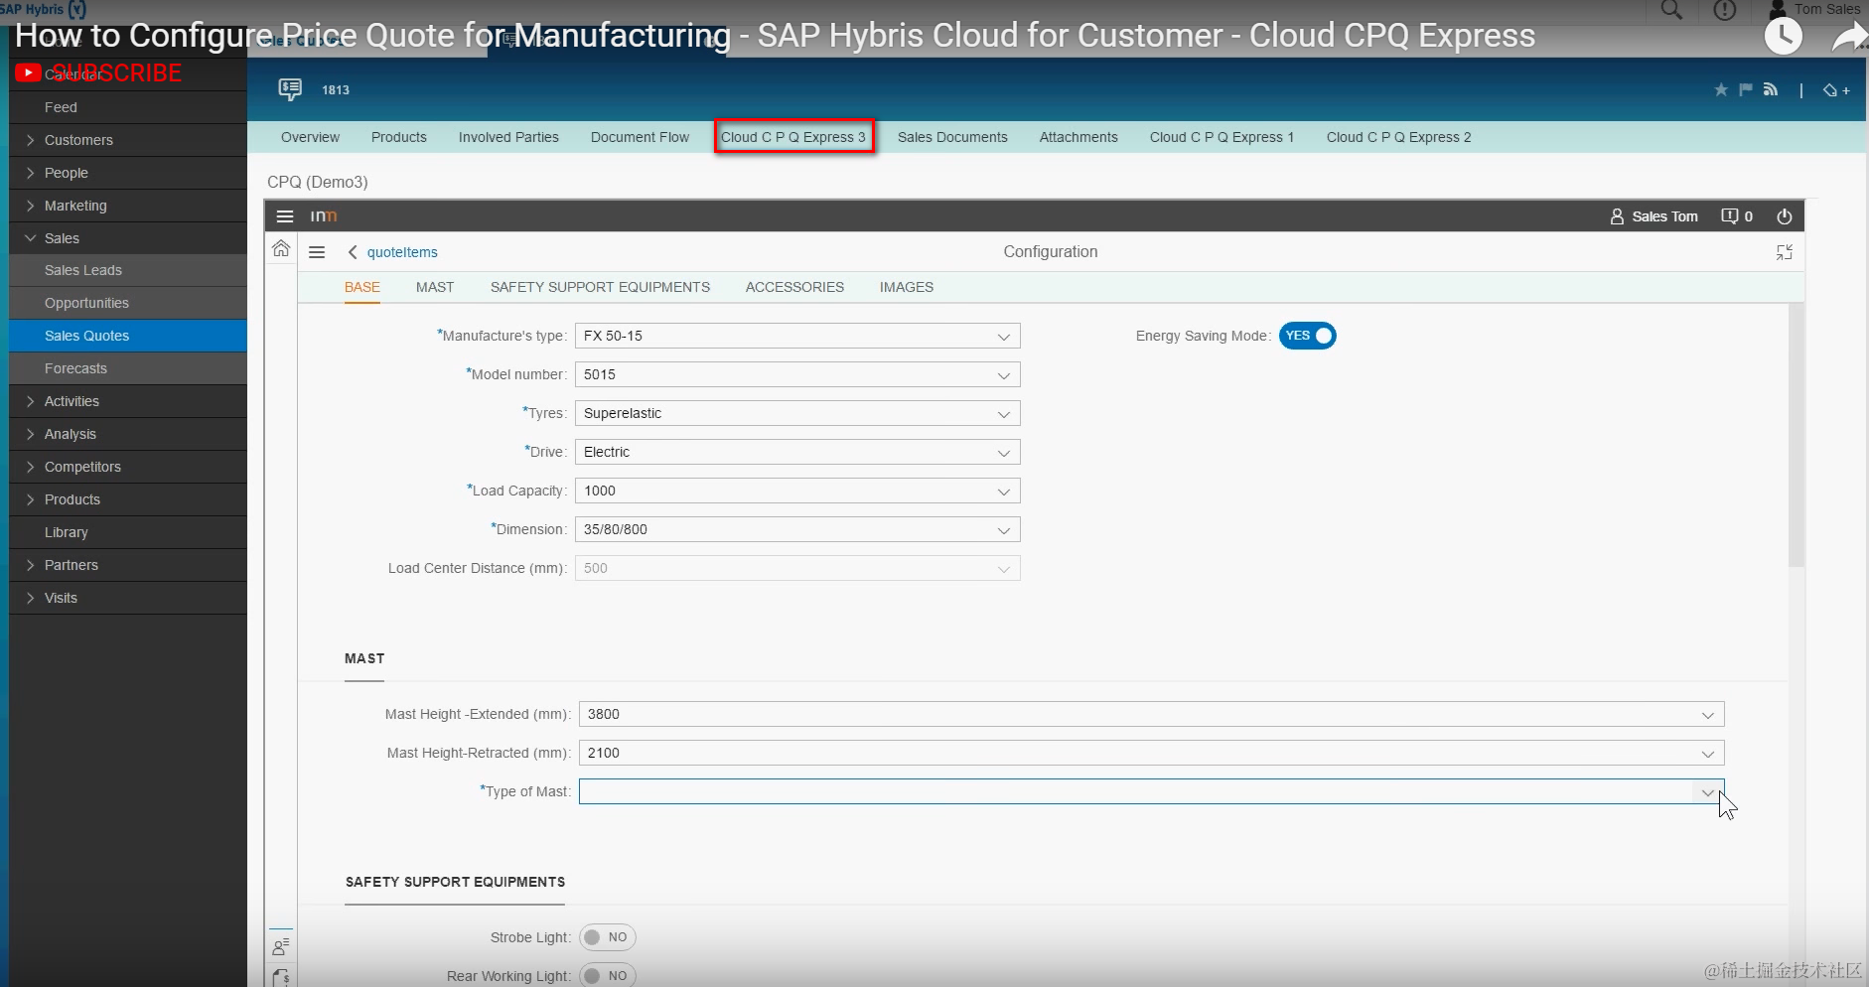Open the Sales Tom user profile
Image resolution: width=1869 pixels, height=987 pixels.
(x=1653, y=216)
